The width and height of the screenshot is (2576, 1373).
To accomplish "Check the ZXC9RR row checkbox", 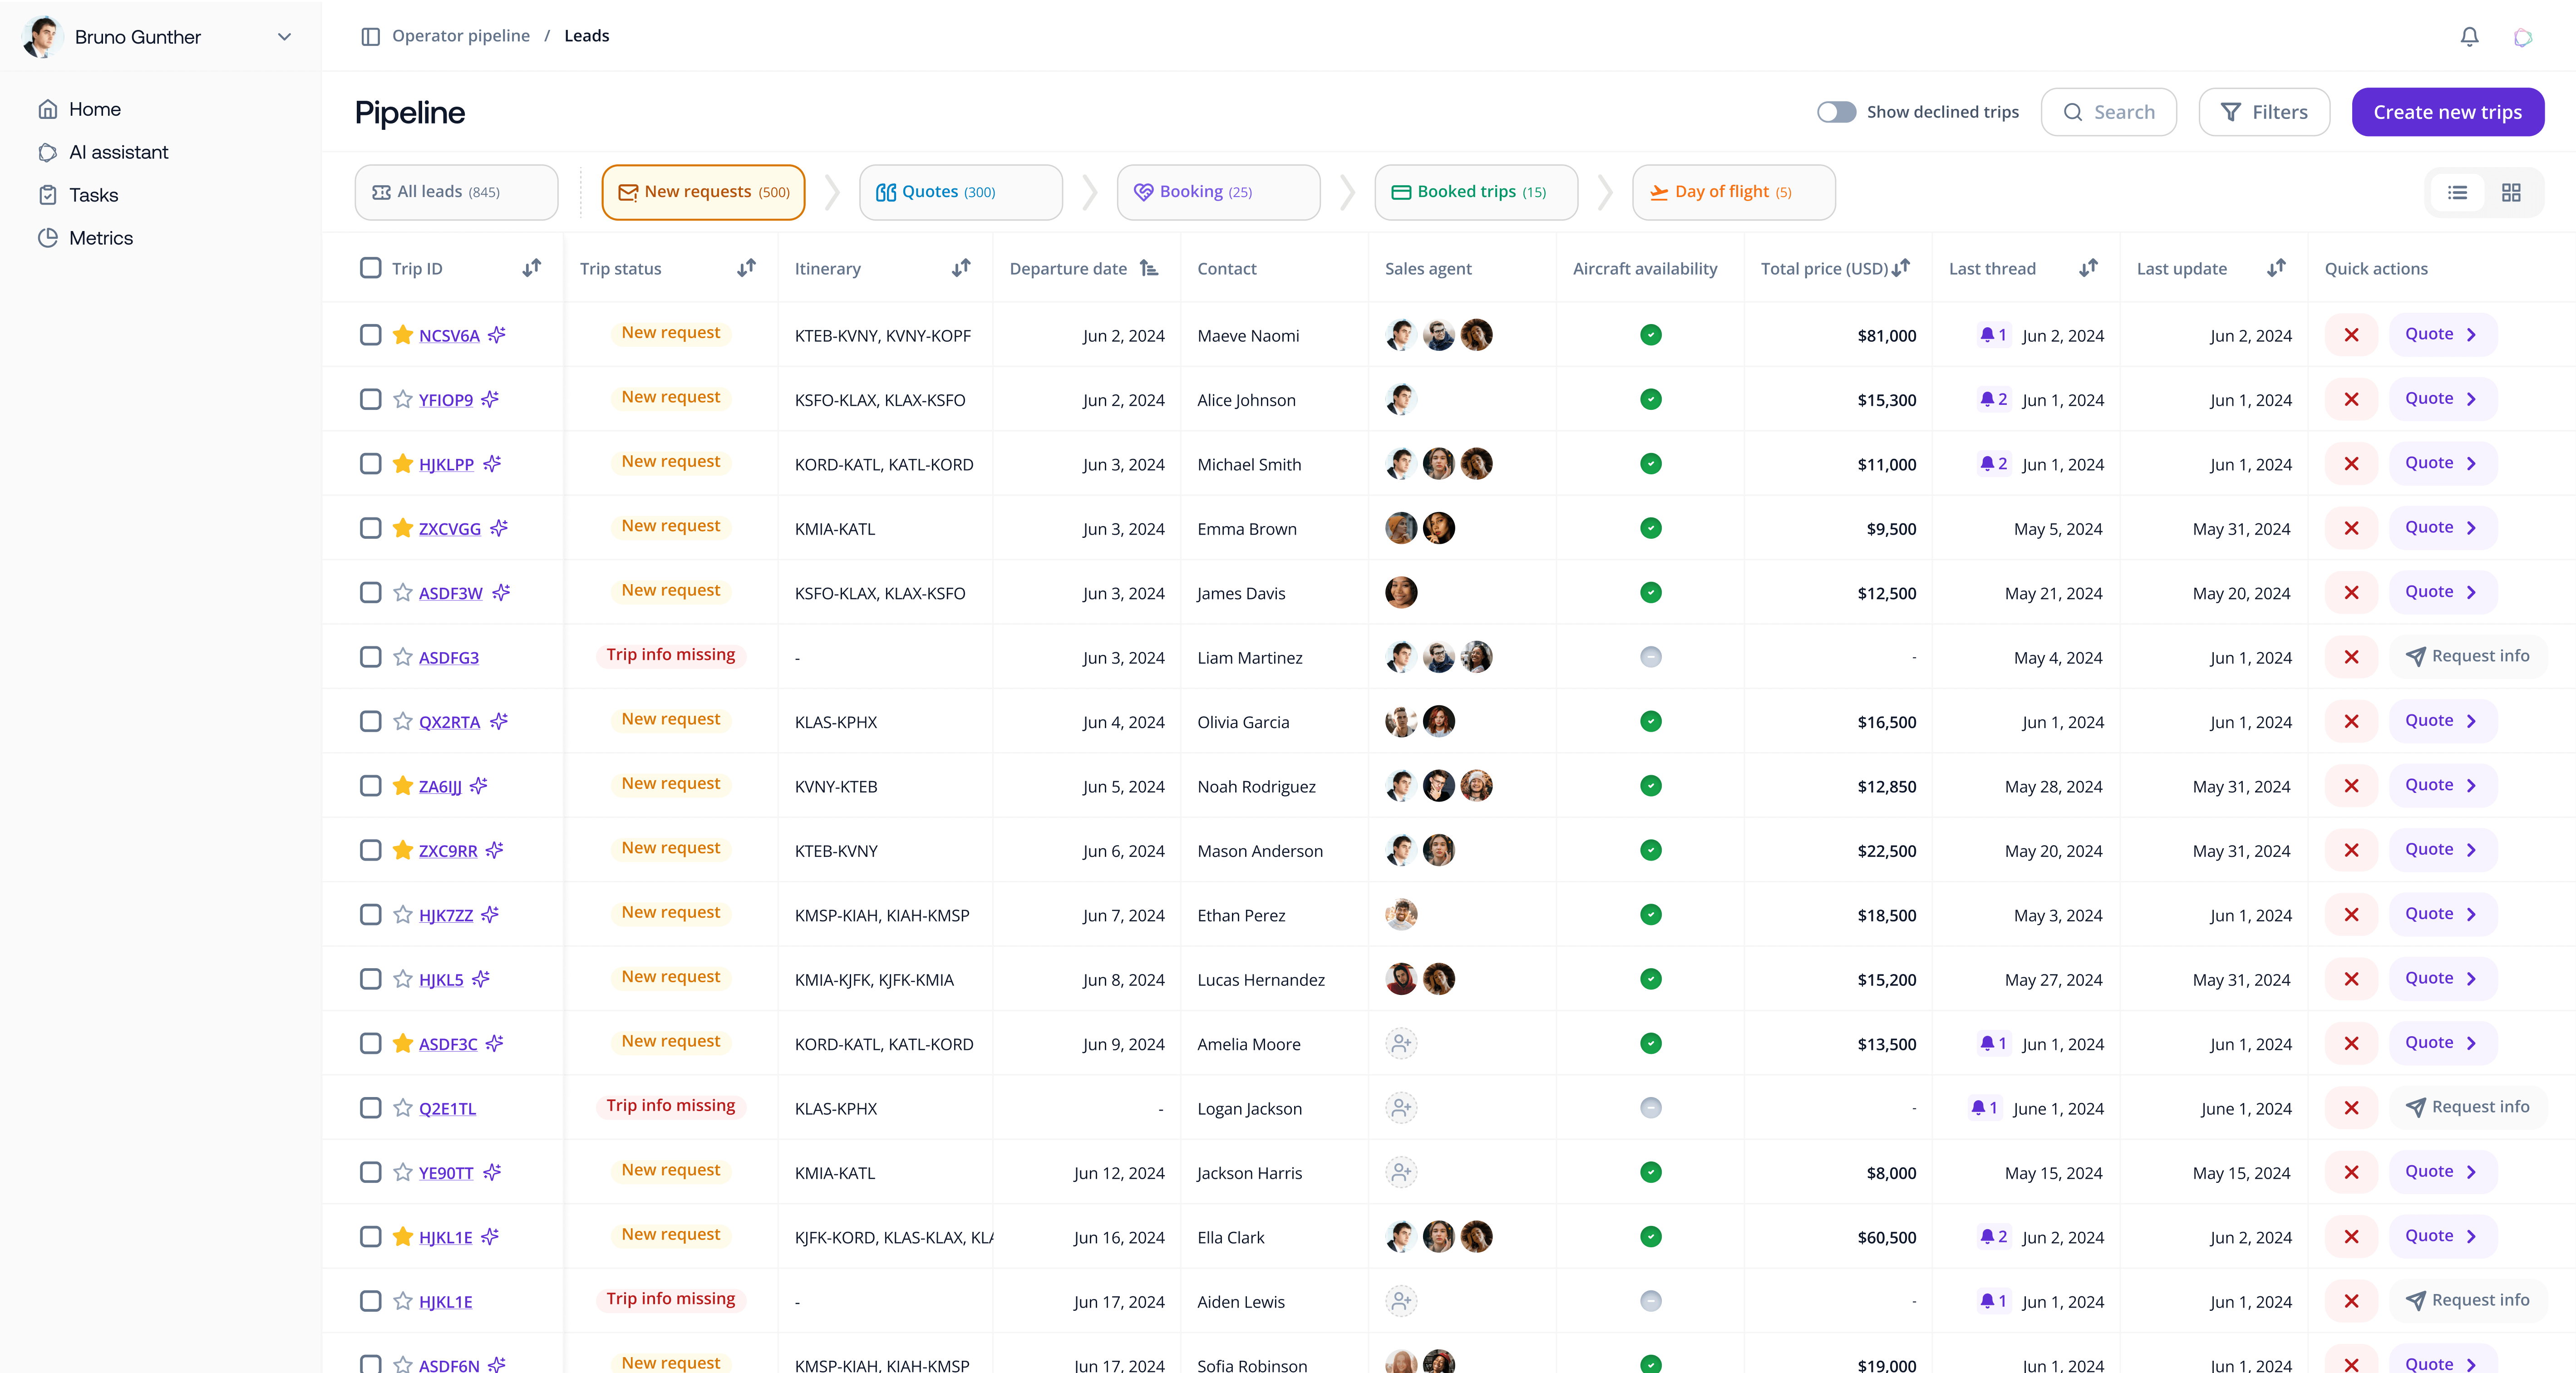I will 370,850.
